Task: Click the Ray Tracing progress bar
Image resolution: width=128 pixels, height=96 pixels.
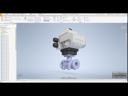Action: 119,75
